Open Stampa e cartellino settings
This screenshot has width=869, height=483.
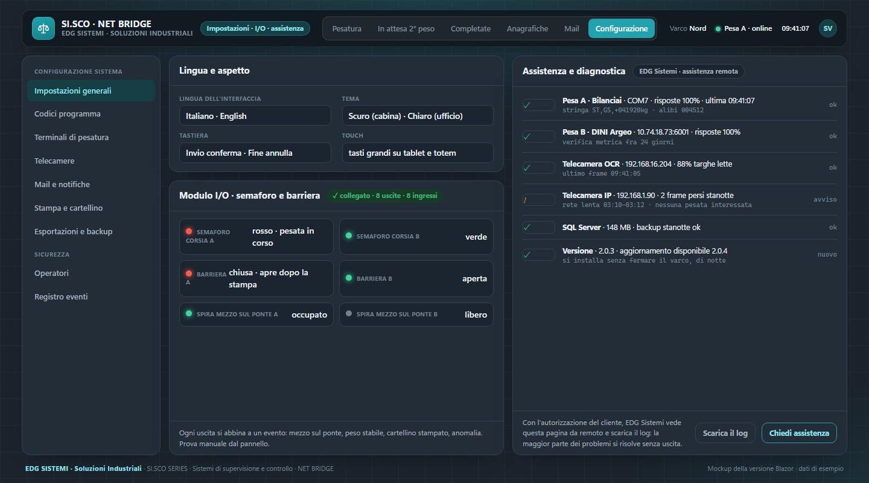(x=91, y=208)
